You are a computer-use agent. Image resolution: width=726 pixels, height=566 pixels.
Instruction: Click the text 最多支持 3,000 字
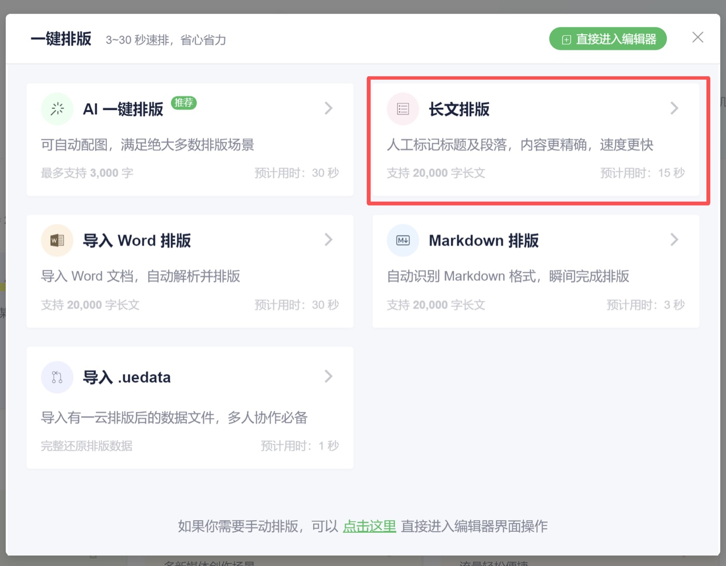(87, 173)
